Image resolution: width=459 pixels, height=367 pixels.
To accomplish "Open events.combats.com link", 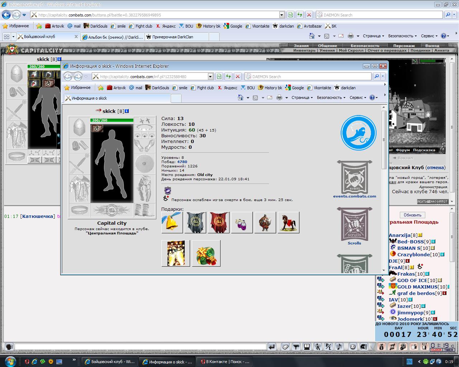I will point(355,196).
